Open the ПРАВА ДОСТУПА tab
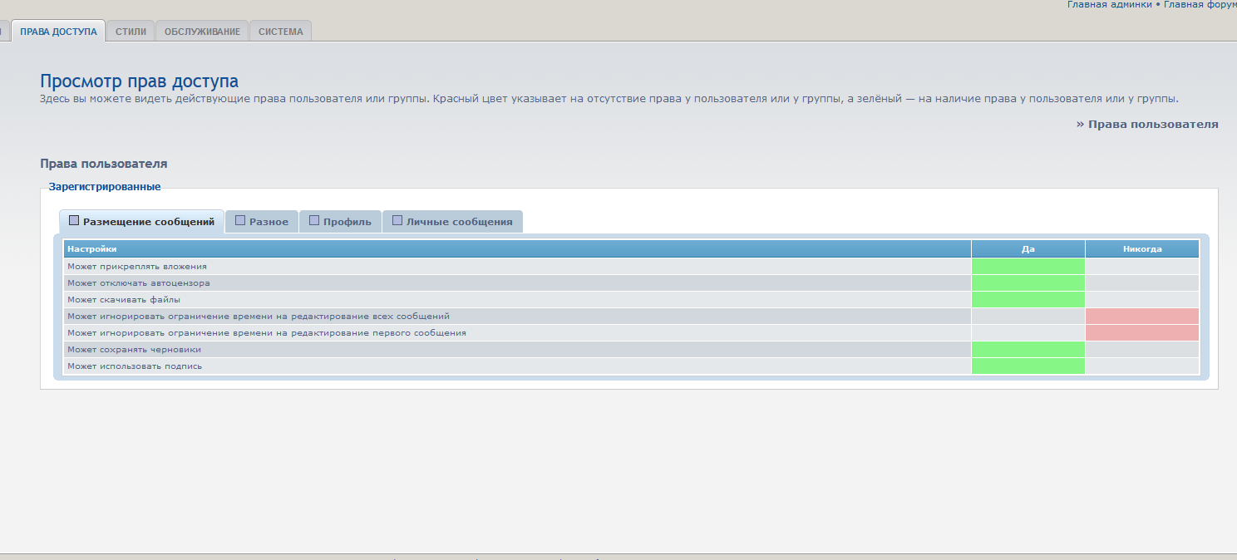 (x=58, y=32)
